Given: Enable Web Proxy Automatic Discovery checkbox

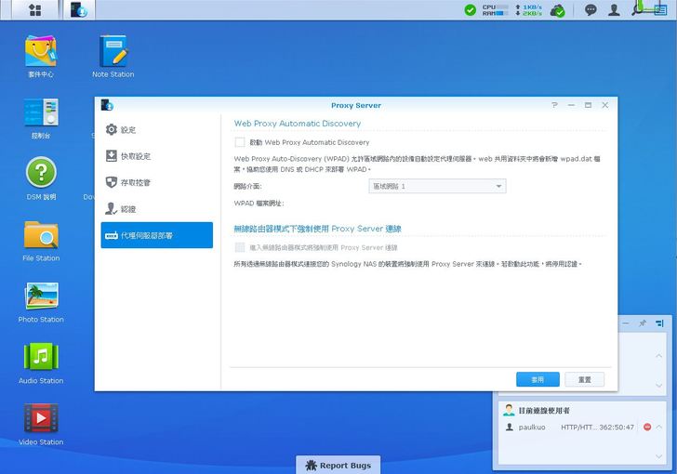Looking at the screenshot, I should 240,142.
